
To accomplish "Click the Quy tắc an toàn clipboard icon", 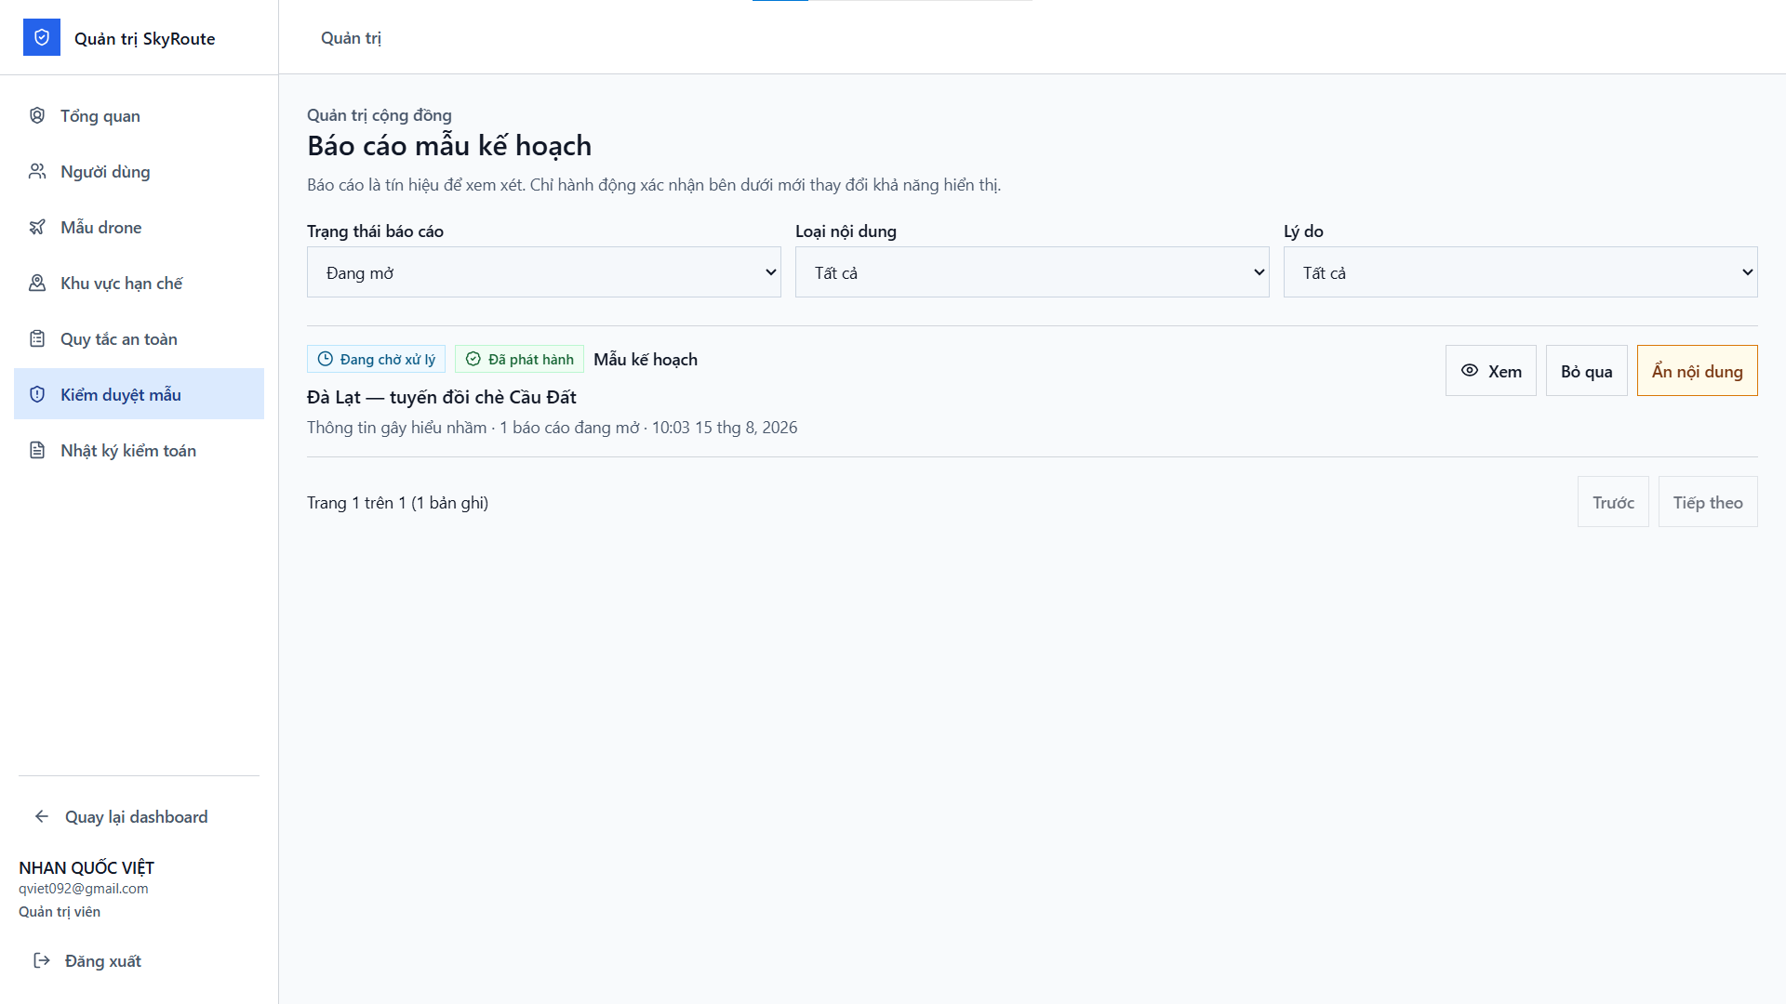I will pyautogui.click(x=37, y=338).
